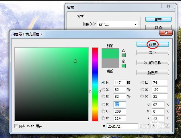Select the L lightness radio button
The width and height of the screenshot is (181, 138).
click(142, 83)
